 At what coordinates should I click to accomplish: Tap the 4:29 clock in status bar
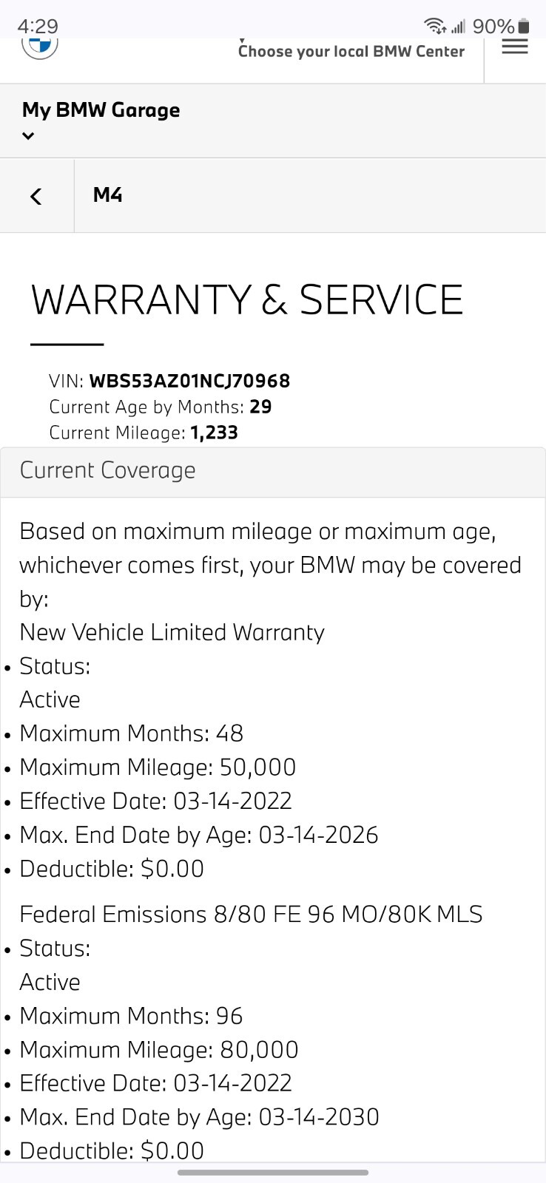37,27
